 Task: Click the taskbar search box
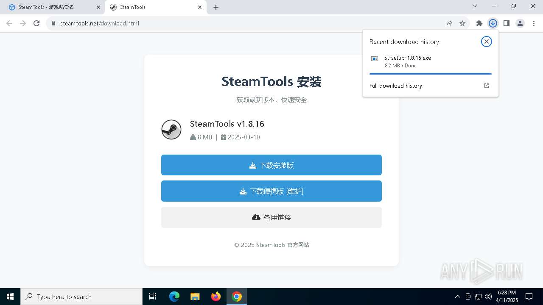point(81,297)
